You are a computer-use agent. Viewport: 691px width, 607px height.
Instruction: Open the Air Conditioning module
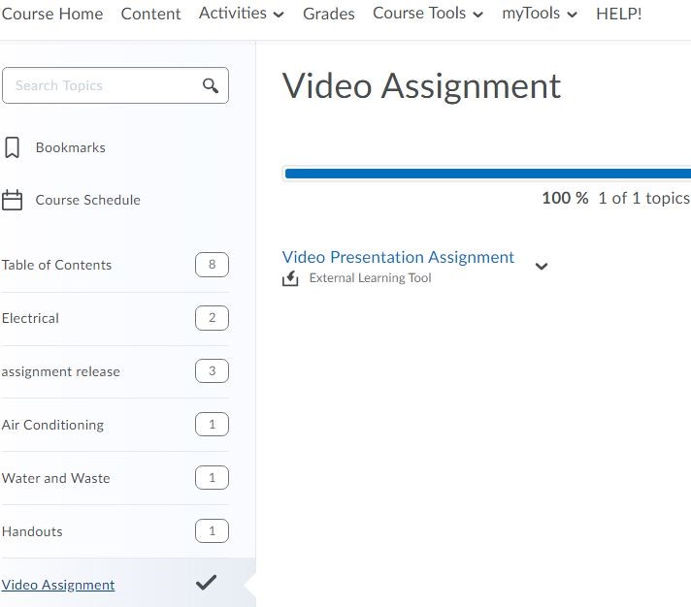52,425
